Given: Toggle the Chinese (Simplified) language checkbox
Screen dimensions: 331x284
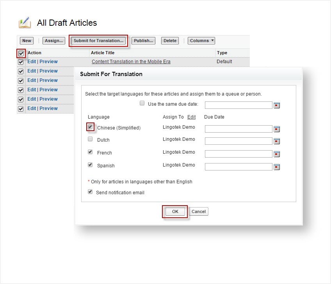Looking at the screenshot, I should [x=90, y=127].
